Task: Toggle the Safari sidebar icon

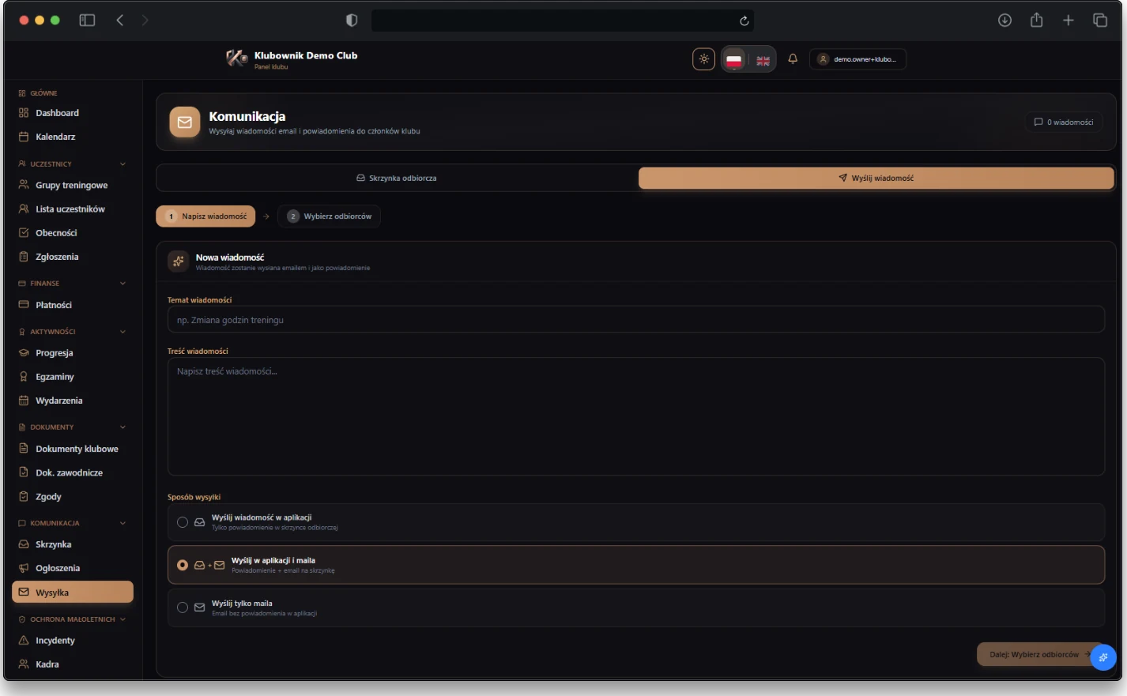Action: [x=87, y=21]
